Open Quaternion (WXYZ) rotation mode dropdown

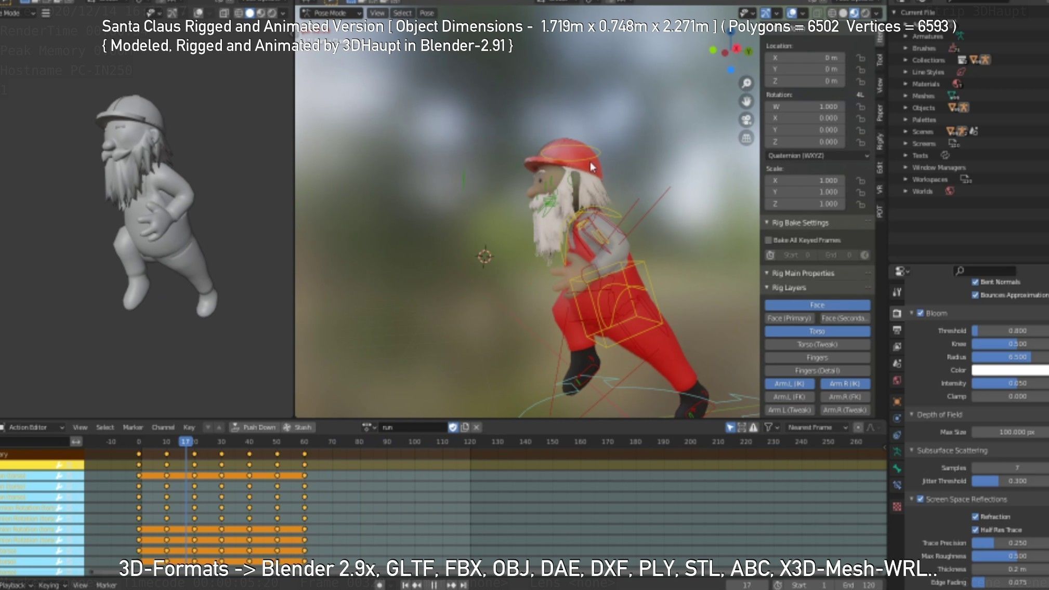[818, 156]
